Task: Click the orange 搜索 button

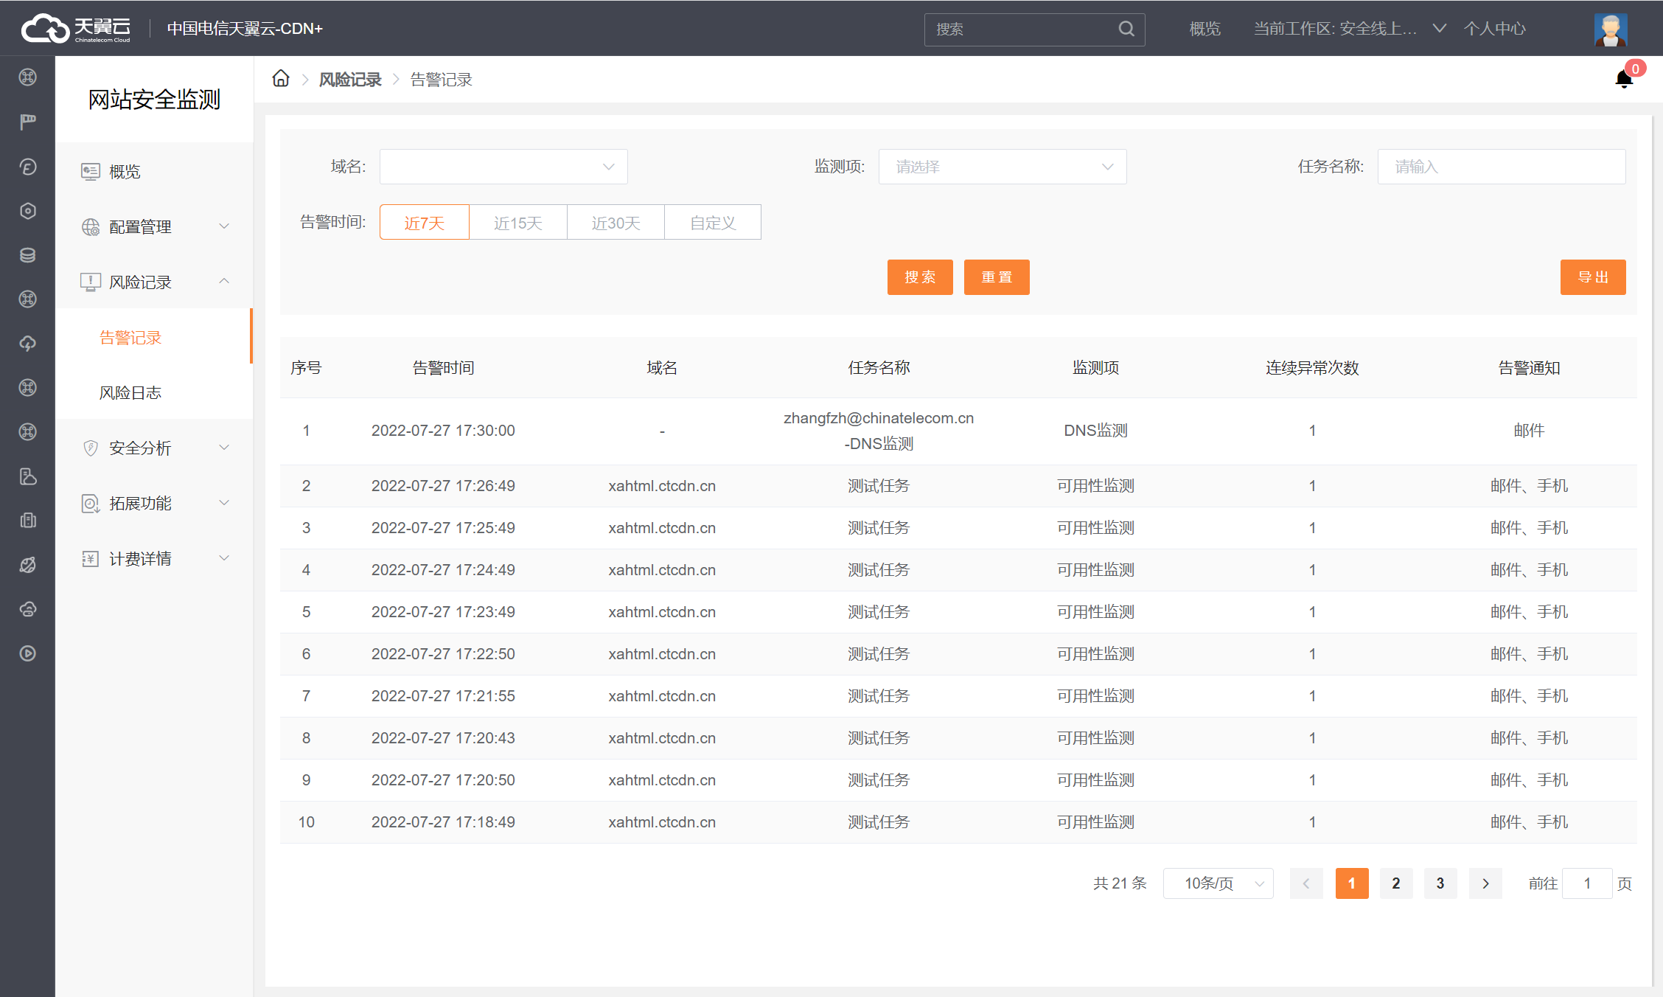Action: (919, 277)
